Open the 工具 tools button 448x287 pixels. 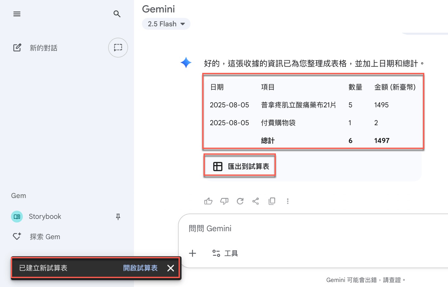(225, 253)
